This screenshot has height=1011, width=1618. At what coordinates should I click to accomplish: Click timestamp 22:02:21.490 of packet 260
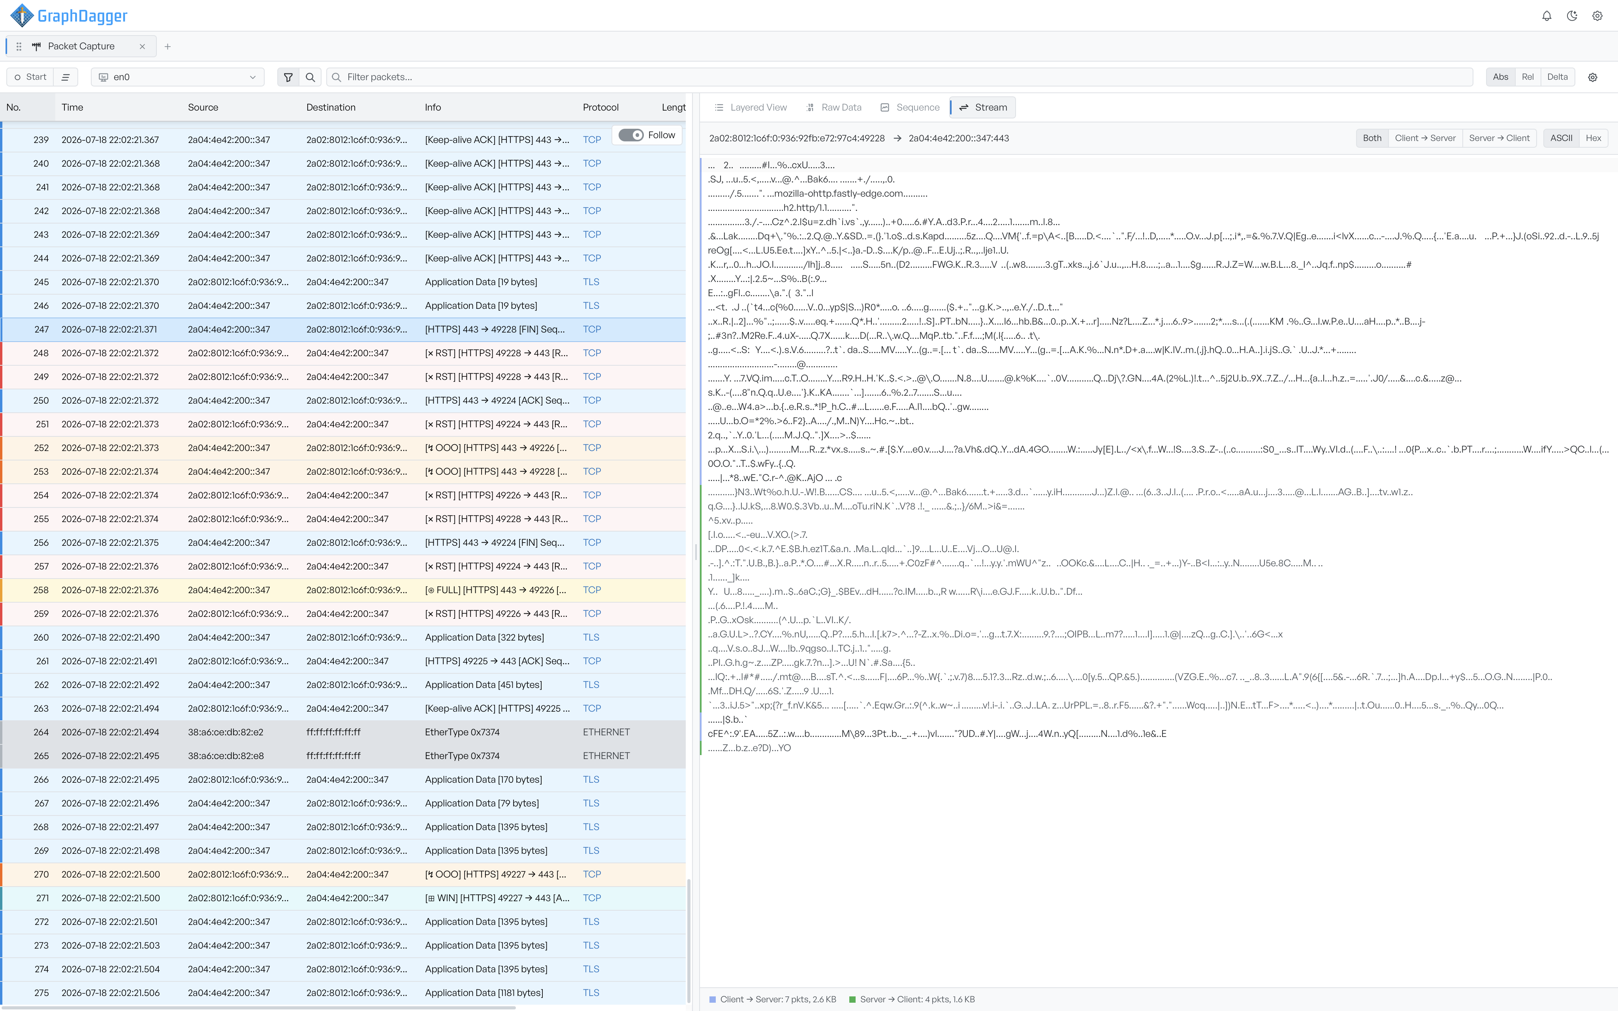[x=110, y=637]
